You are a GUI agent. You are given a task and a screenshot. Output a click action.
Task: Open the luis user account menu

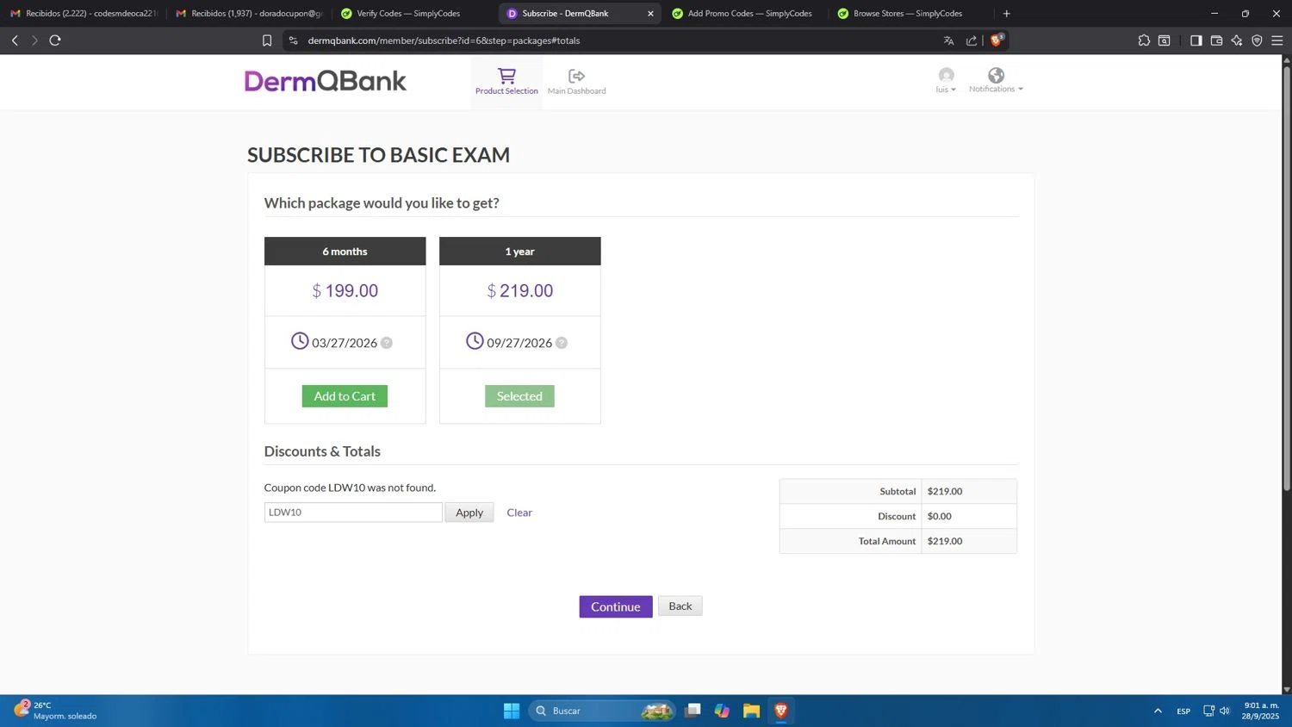(x=946, y=81)
